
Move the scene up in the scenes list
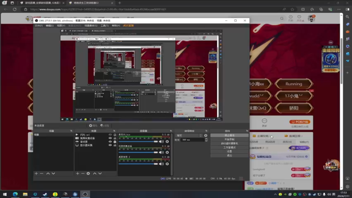pyautogui.click(x=48, y=173)
